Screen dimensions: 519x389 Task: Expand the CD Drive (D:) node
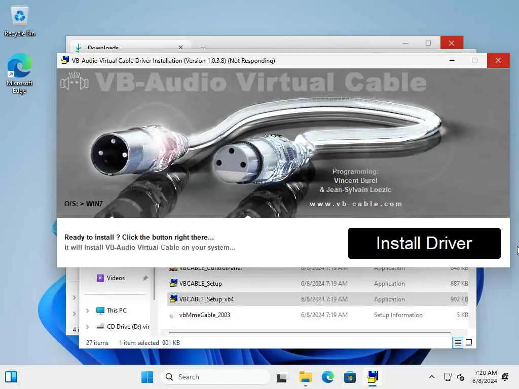click(x=87, y=327)
